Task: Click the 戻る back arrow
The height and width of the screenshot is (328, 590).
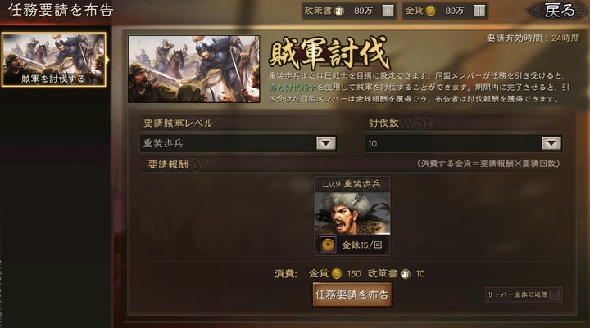Action: click(559, 11)
